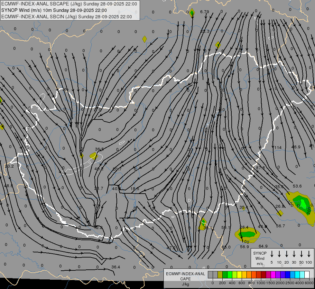Screen dimensions: 315x289
Task: Click the 6000 tick label on the colorbar
Action: 309,283
